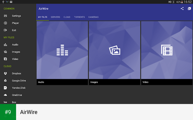The image size is (193, 120).
Task: Switch to the CAMERAS tab
Action: pos(93,17)
